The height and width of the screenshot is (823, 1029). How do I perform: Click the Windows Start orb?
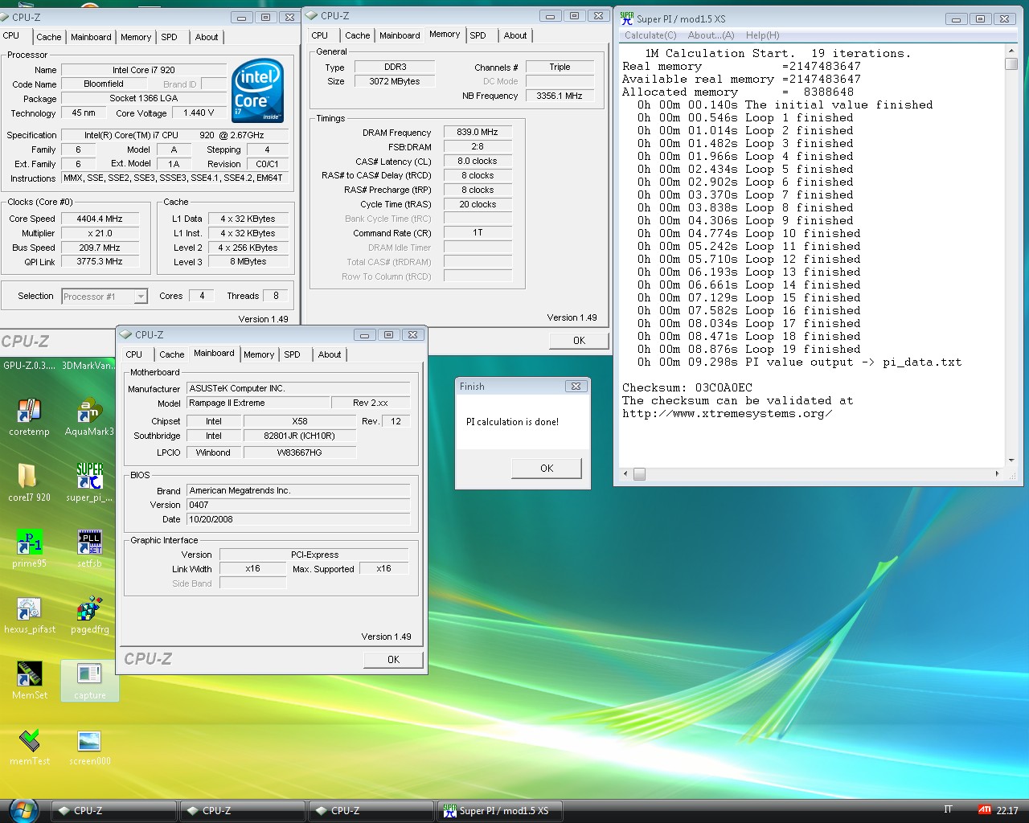(23, 810)
